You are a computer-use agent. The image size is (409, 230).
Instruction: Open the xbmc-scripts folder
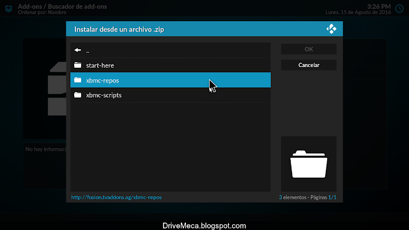tap(171, 95)
